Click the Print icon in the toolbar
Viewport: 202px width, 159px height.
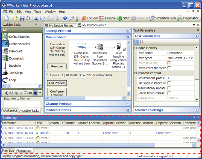coord(57,18)
